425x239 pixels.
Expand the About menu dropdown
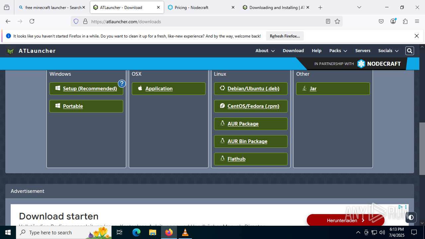(x=265, y=51)
